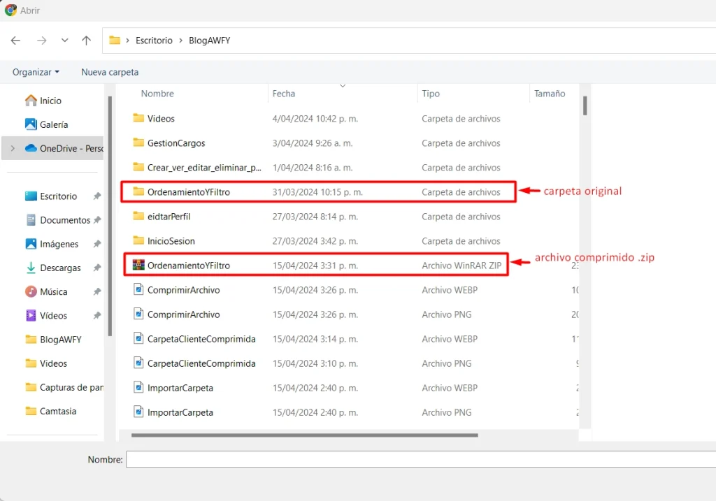
Task: Select the ImportarCarpeta PNG file
Action: [180, 412]
